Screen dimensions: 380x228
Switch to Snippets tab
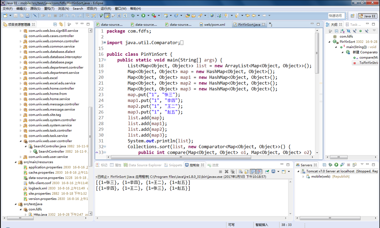tap(173, 165)
